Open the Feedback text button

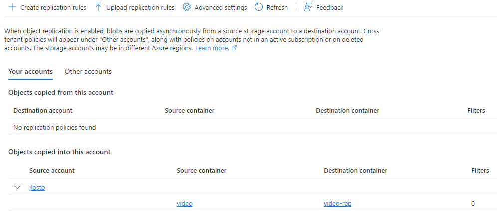[330, 7]
